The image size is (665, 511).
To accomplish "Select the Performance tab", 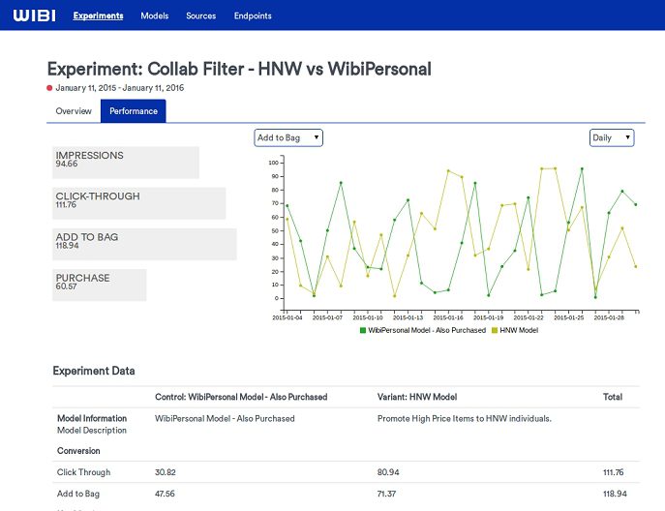I will [134, 111].
